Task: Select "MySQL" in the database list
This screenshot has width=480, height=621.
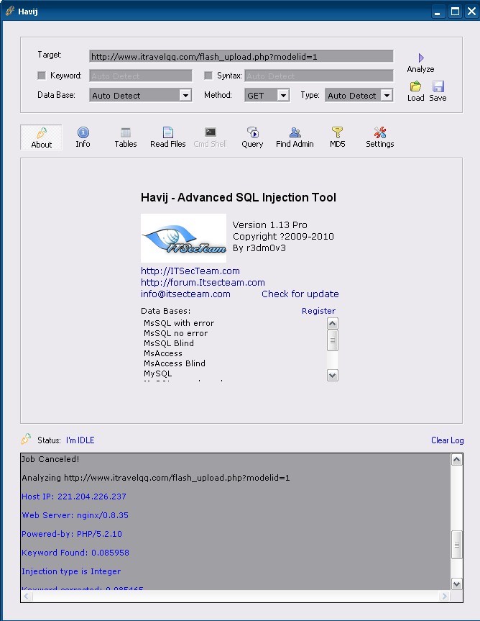Action: (x=158, y=373)
